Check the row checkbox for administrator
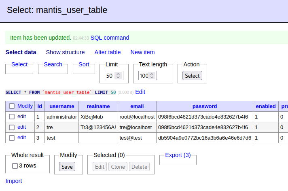 tap(12, 117)
